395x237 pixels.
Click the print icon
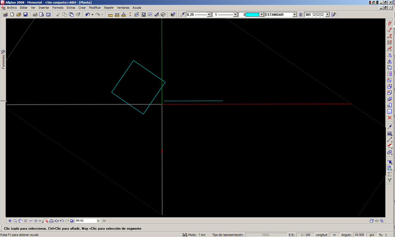[x=35, y=14]
